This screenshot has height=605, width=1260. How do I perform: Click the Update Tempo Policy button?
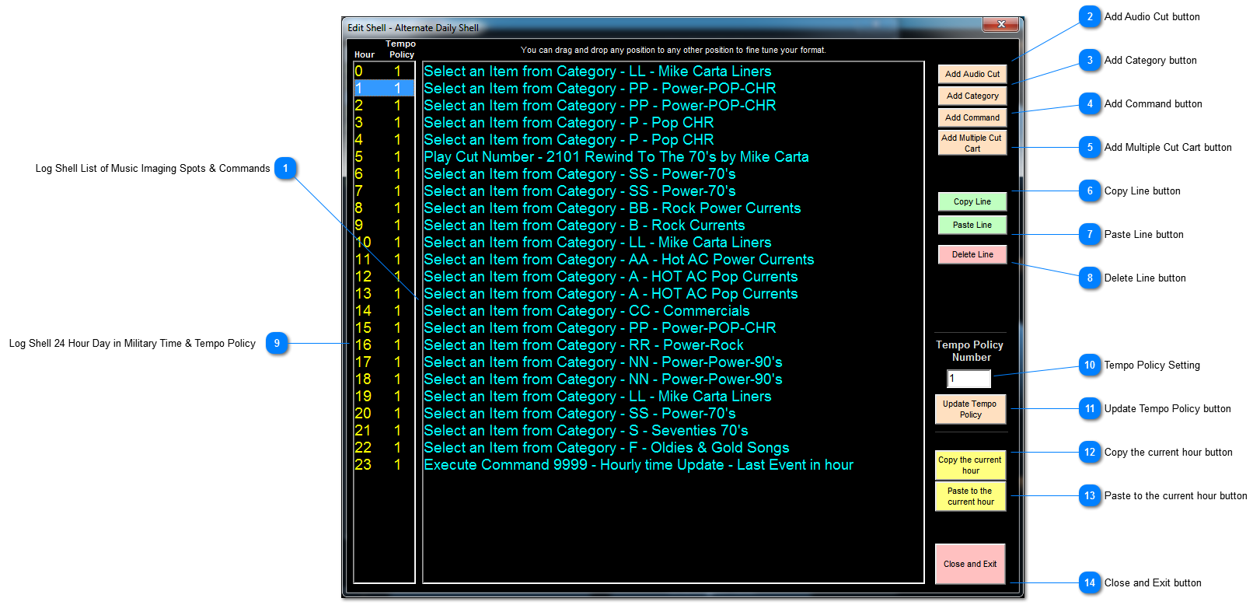coord(970,409)
